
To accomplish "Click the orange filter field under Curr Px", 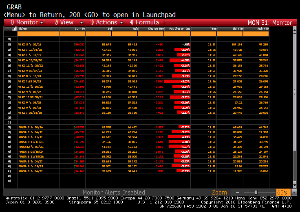I will [72, 34].
